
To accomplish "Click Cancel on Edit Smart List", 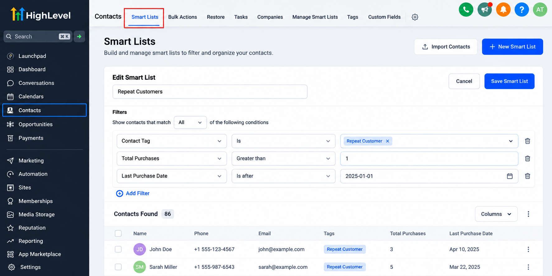I will pos(464,81).
